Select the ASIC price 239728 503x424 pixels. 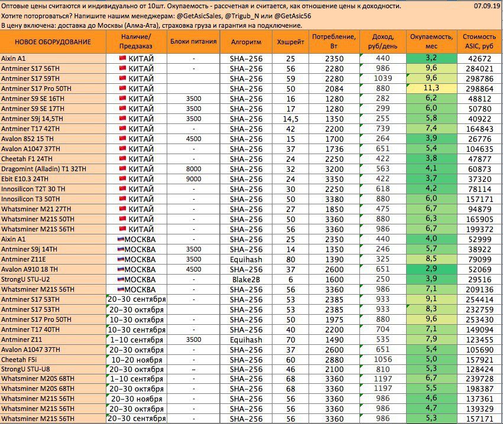click(x=480, y=379)
